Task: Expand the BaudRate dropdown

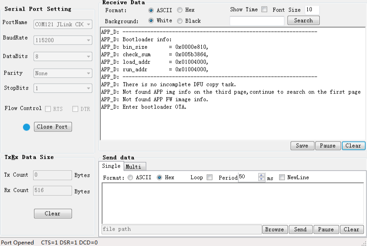Action: click(63, 40)
